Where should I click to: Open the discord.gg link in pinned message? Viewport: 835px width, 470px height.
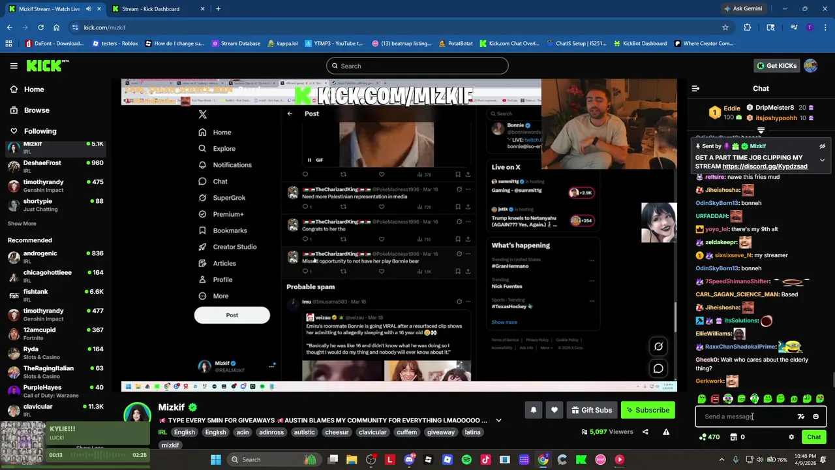click(765, 166)
